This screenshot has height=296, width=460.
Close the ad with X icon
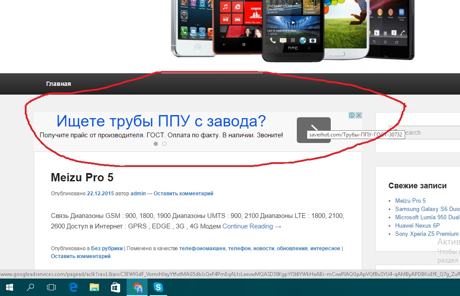[x=359, y=115]
